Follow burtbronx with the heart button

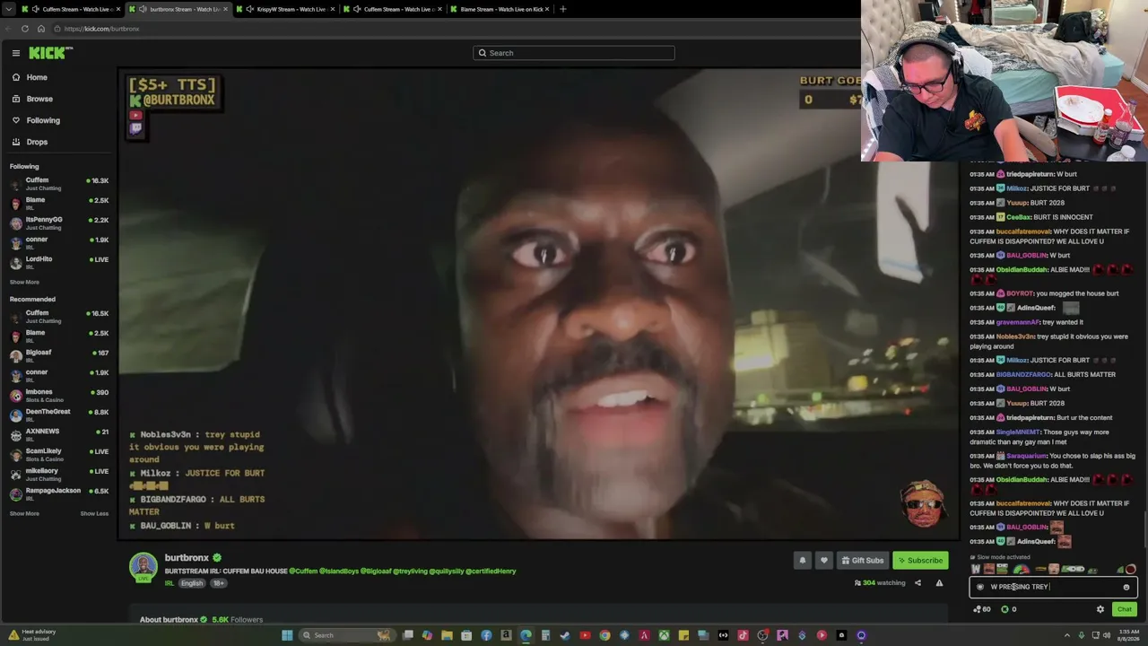(824, 561)
